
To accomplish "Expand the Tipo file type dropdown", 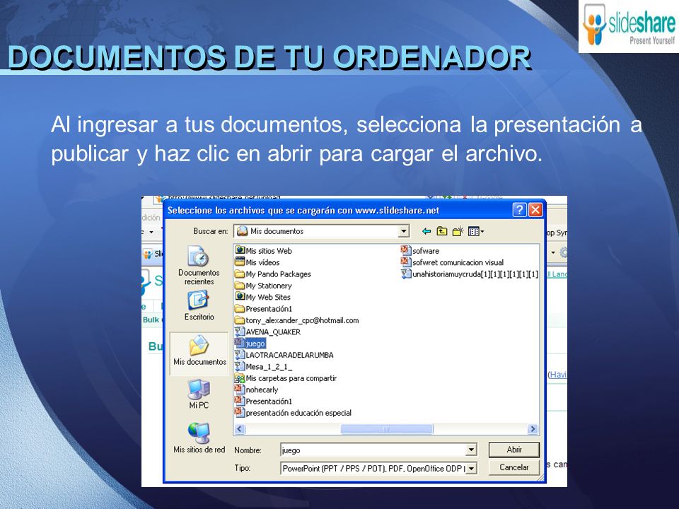I will click(471, 468).
